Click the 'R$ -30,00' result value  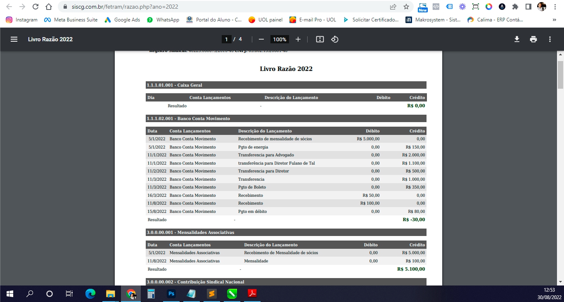click(x=414, y=219)
